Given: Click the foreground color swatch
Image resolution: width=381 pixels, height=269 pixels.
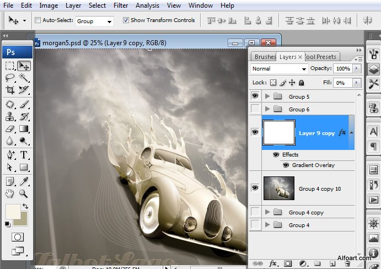Looking at the screenshot, I should pos(12,212).
